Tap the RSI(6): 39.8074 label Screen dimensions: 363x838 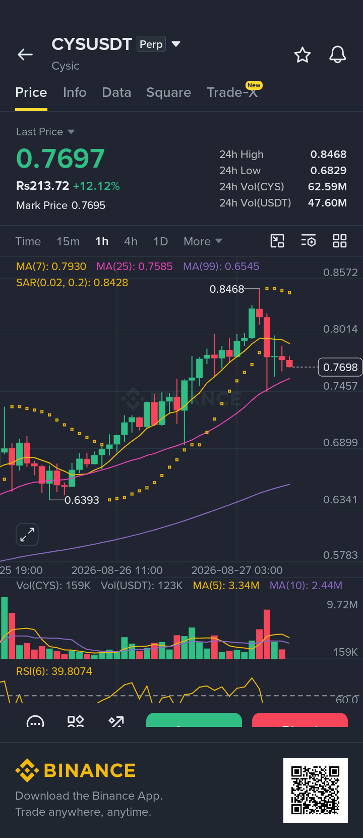point(54,671)
